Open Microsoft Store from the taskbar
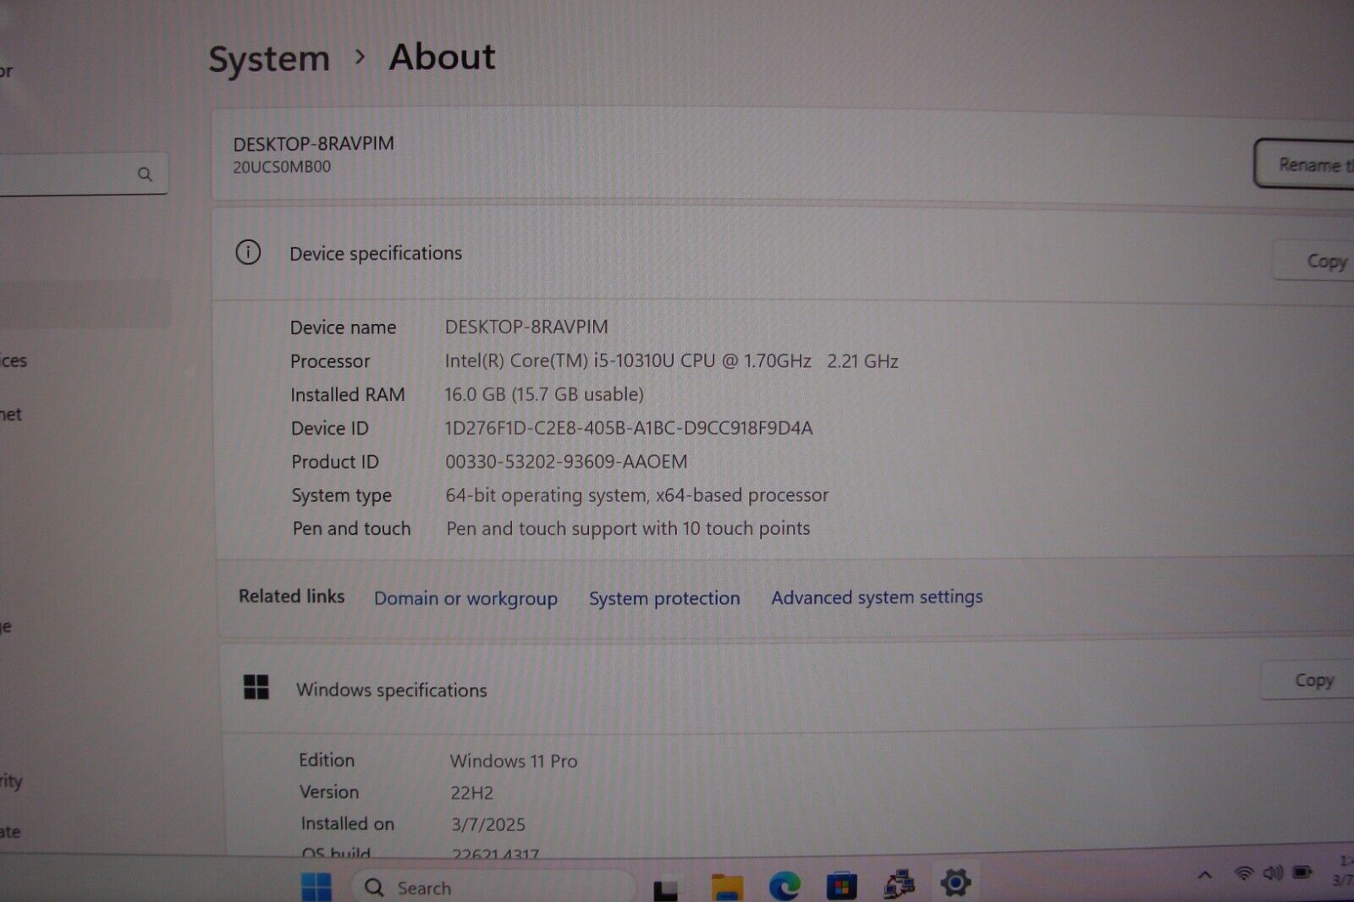Image resolution: width=1354 pixels, height=902 pixels. (840, 886)
